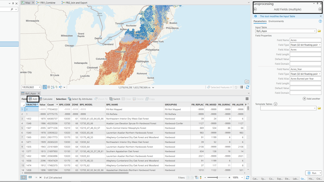Adjust the table zoom slider
The height and width of the screenshot is (182, 324).
coord(217,177)
